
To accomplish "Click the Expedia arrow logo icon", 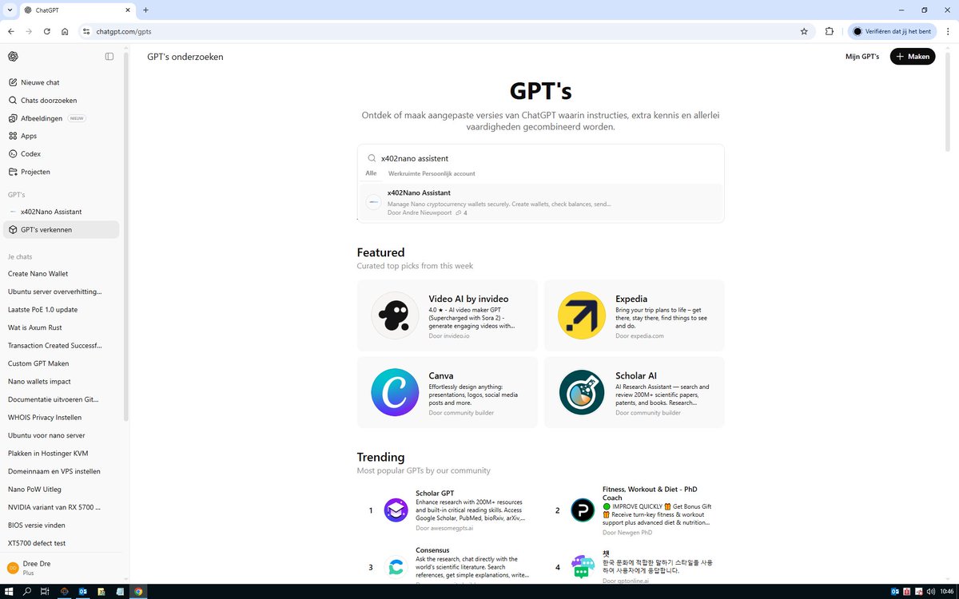I will (x=582, y=315).
